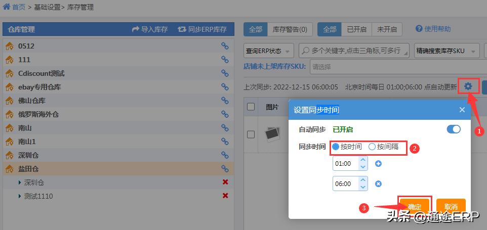Click the 06:00 time input field
This screenshot has height=230, width=487.
click(346, 184)
